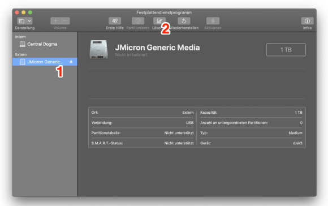Click the JMicron Generic Media heading
The width and height of the screenshot is (328, 206).
pyautogui.click(x=157, y=48)
